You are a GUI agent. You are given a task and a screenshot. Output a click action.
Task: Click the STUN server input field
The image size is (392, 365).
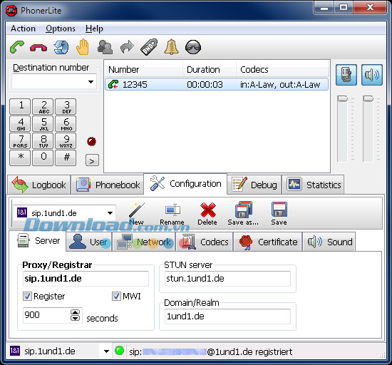[x=227, y=279]
